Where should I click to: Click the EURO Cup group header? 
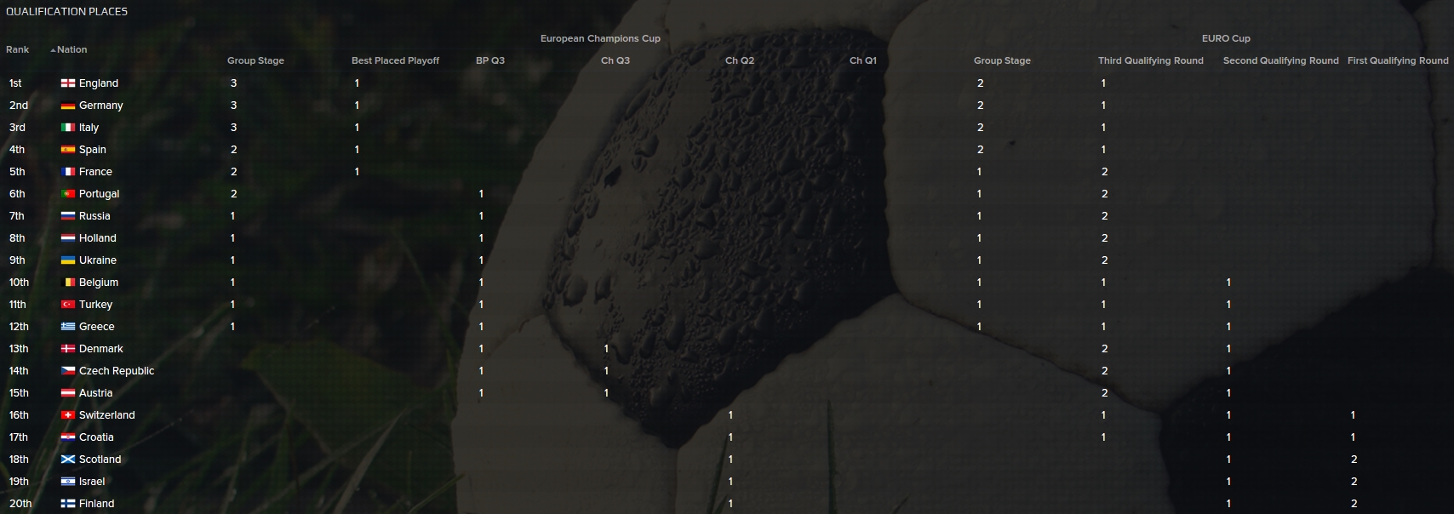click(1226, 38)
